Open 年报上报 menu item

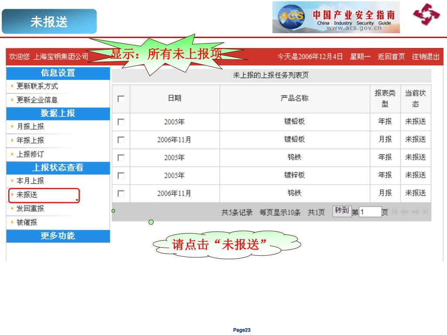click(30, 140)
